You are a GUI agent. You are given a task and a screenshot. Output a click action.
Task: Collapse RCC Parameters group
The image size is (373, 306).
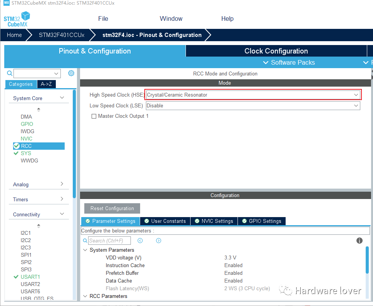[x=85, y=296]
